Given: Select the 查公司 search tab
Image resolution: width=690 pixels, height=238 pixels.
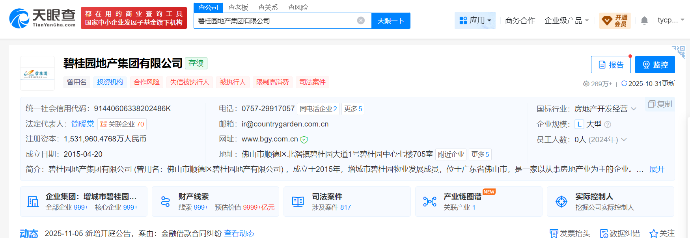Looking at the screenshot, I should (x=208, y=7).
